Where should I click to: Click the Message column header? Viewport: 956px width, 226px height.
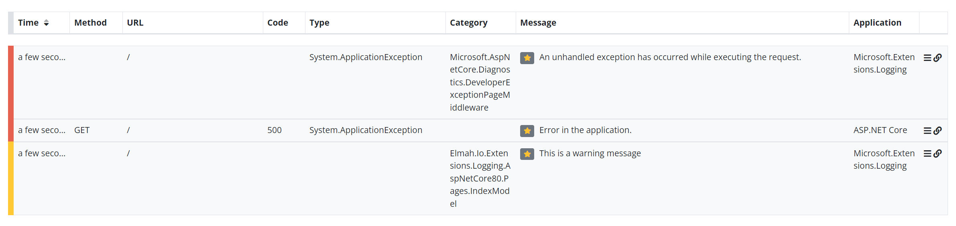538,23
